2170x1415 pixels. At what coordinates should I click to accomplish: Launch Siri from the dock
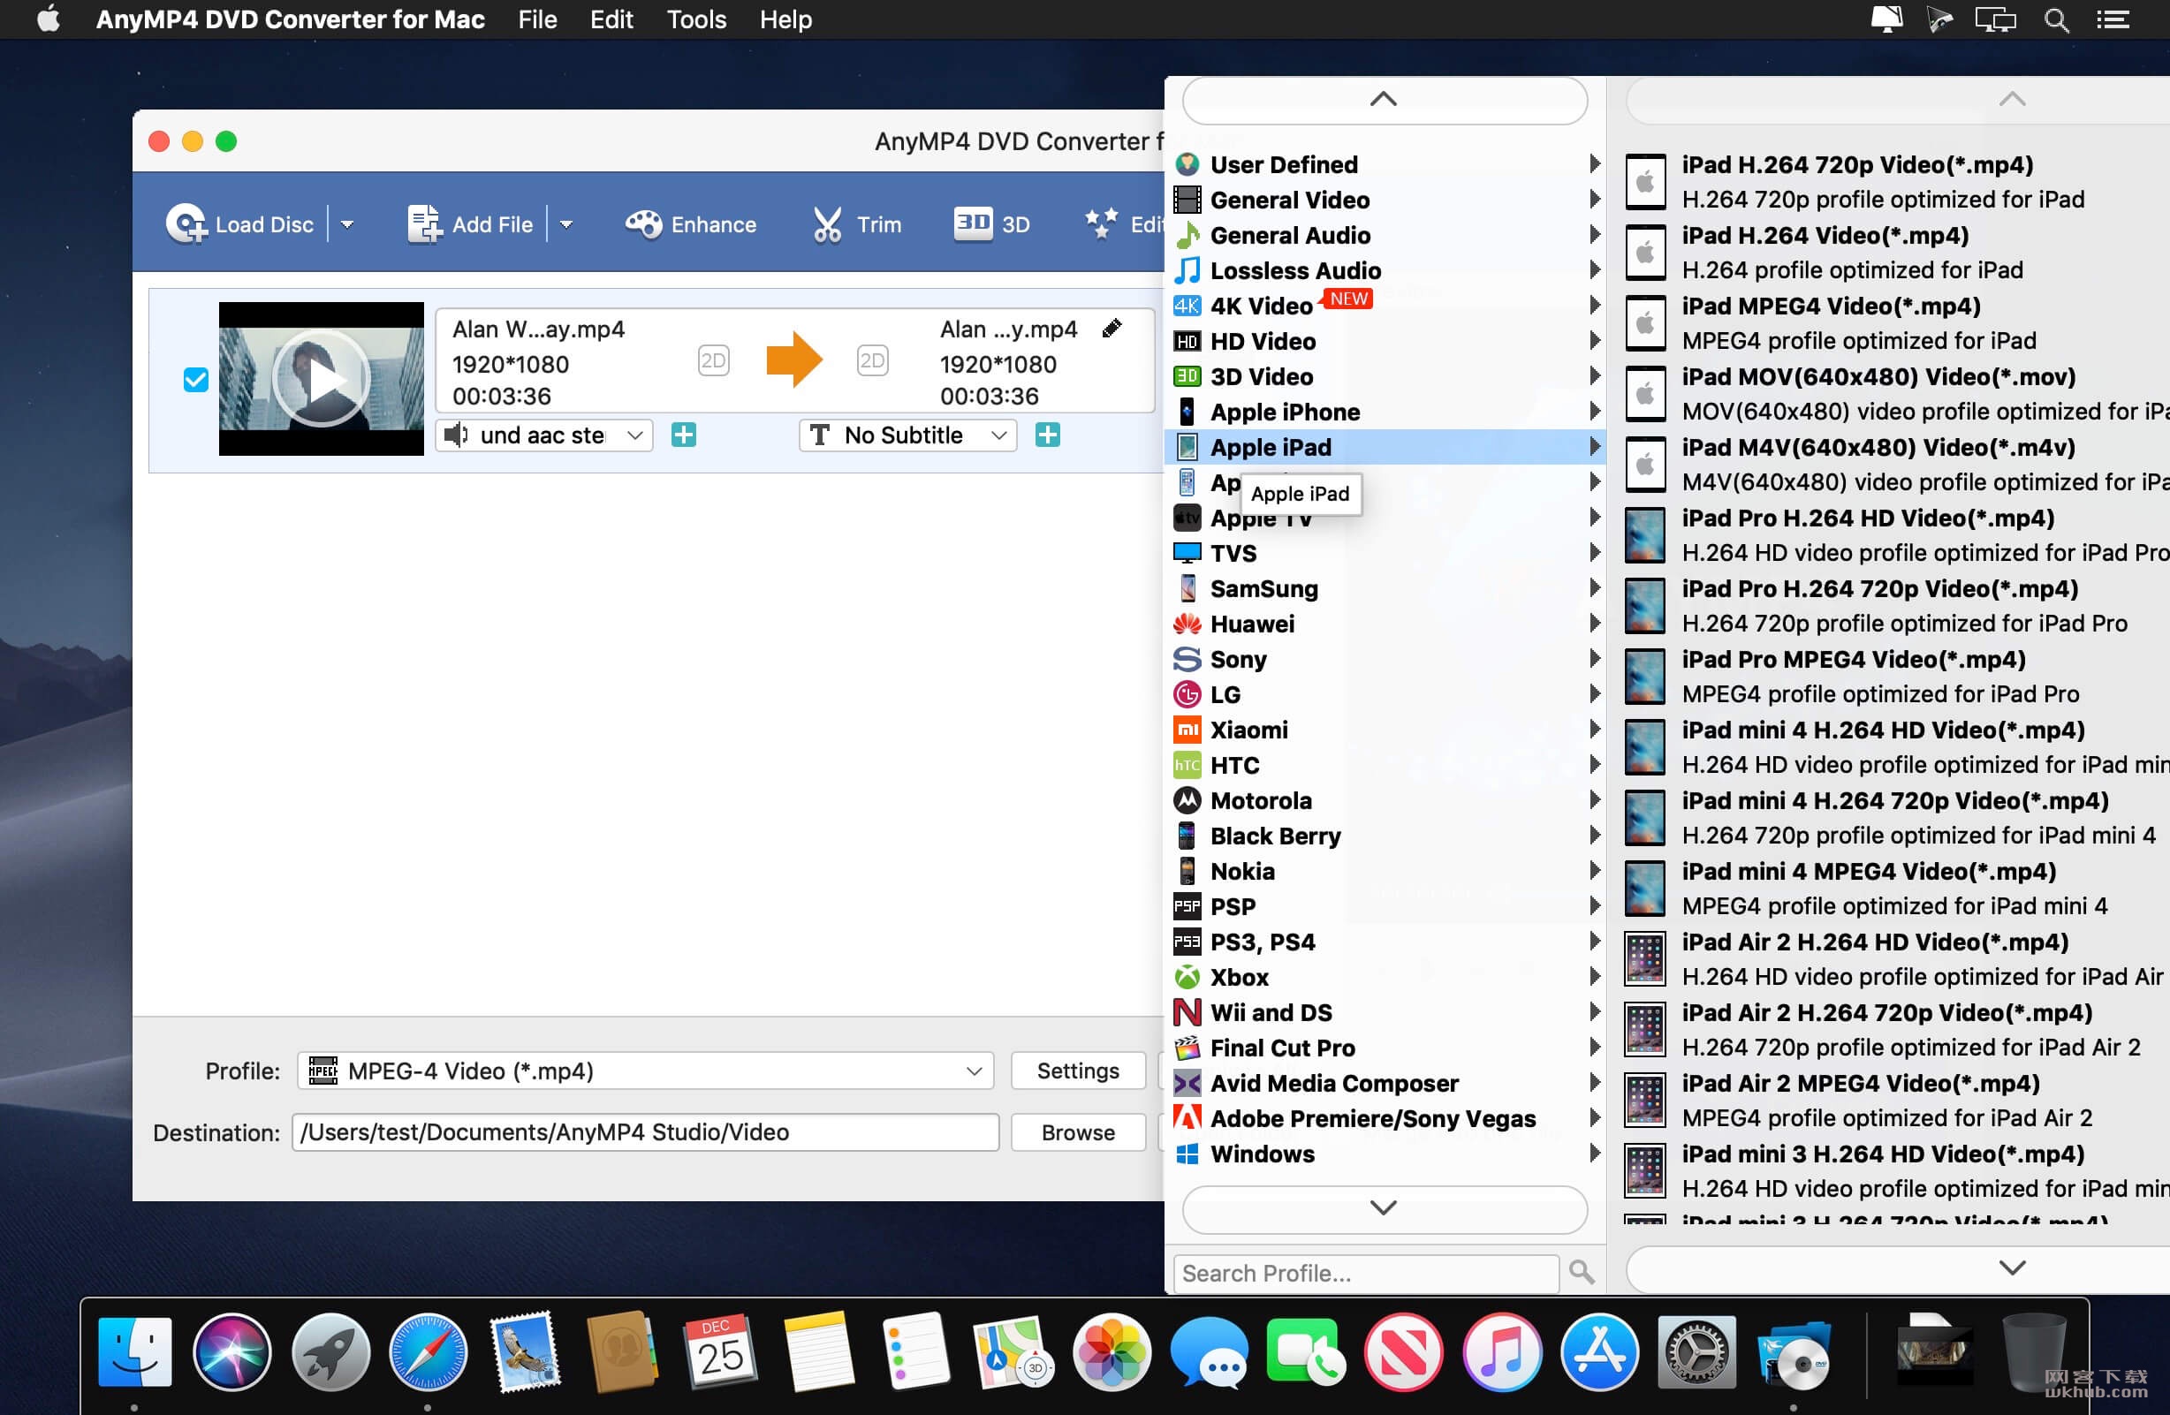(x=231, y=1352)
